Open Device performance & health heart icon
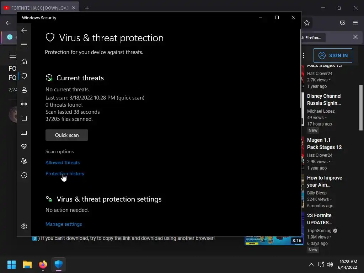This screenshot has height=273, width=364. coord(24,147)
